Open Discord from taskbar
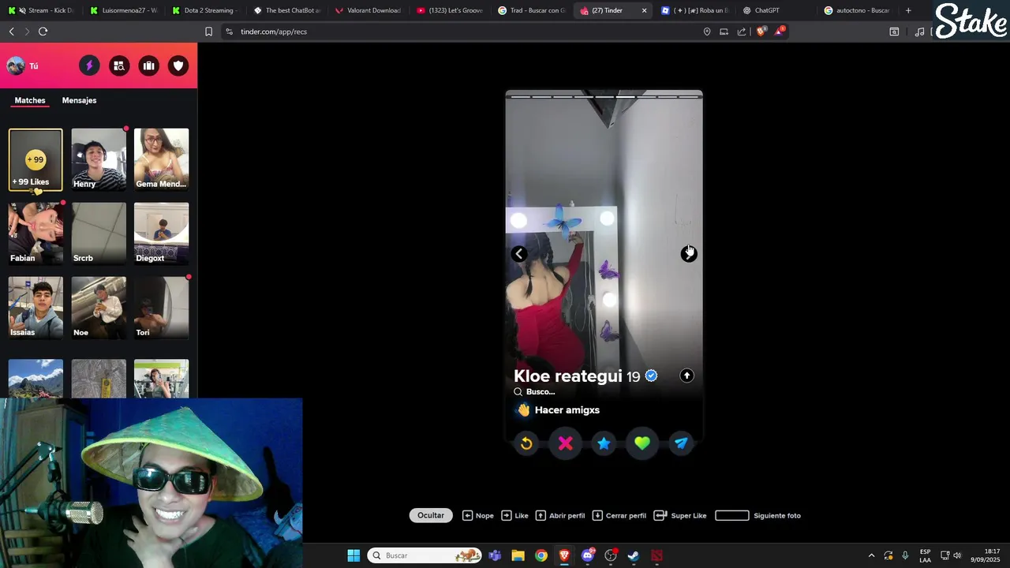1010x568 pixels. click(x=588, y=555)
